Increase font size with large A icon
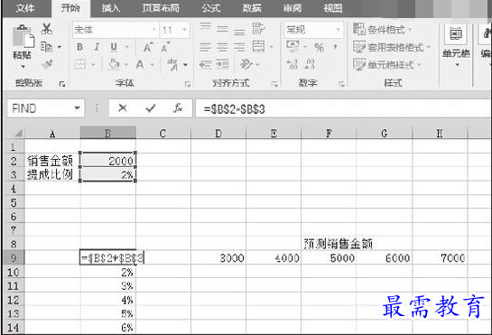The image size is (492, 335). coord(147,47)
